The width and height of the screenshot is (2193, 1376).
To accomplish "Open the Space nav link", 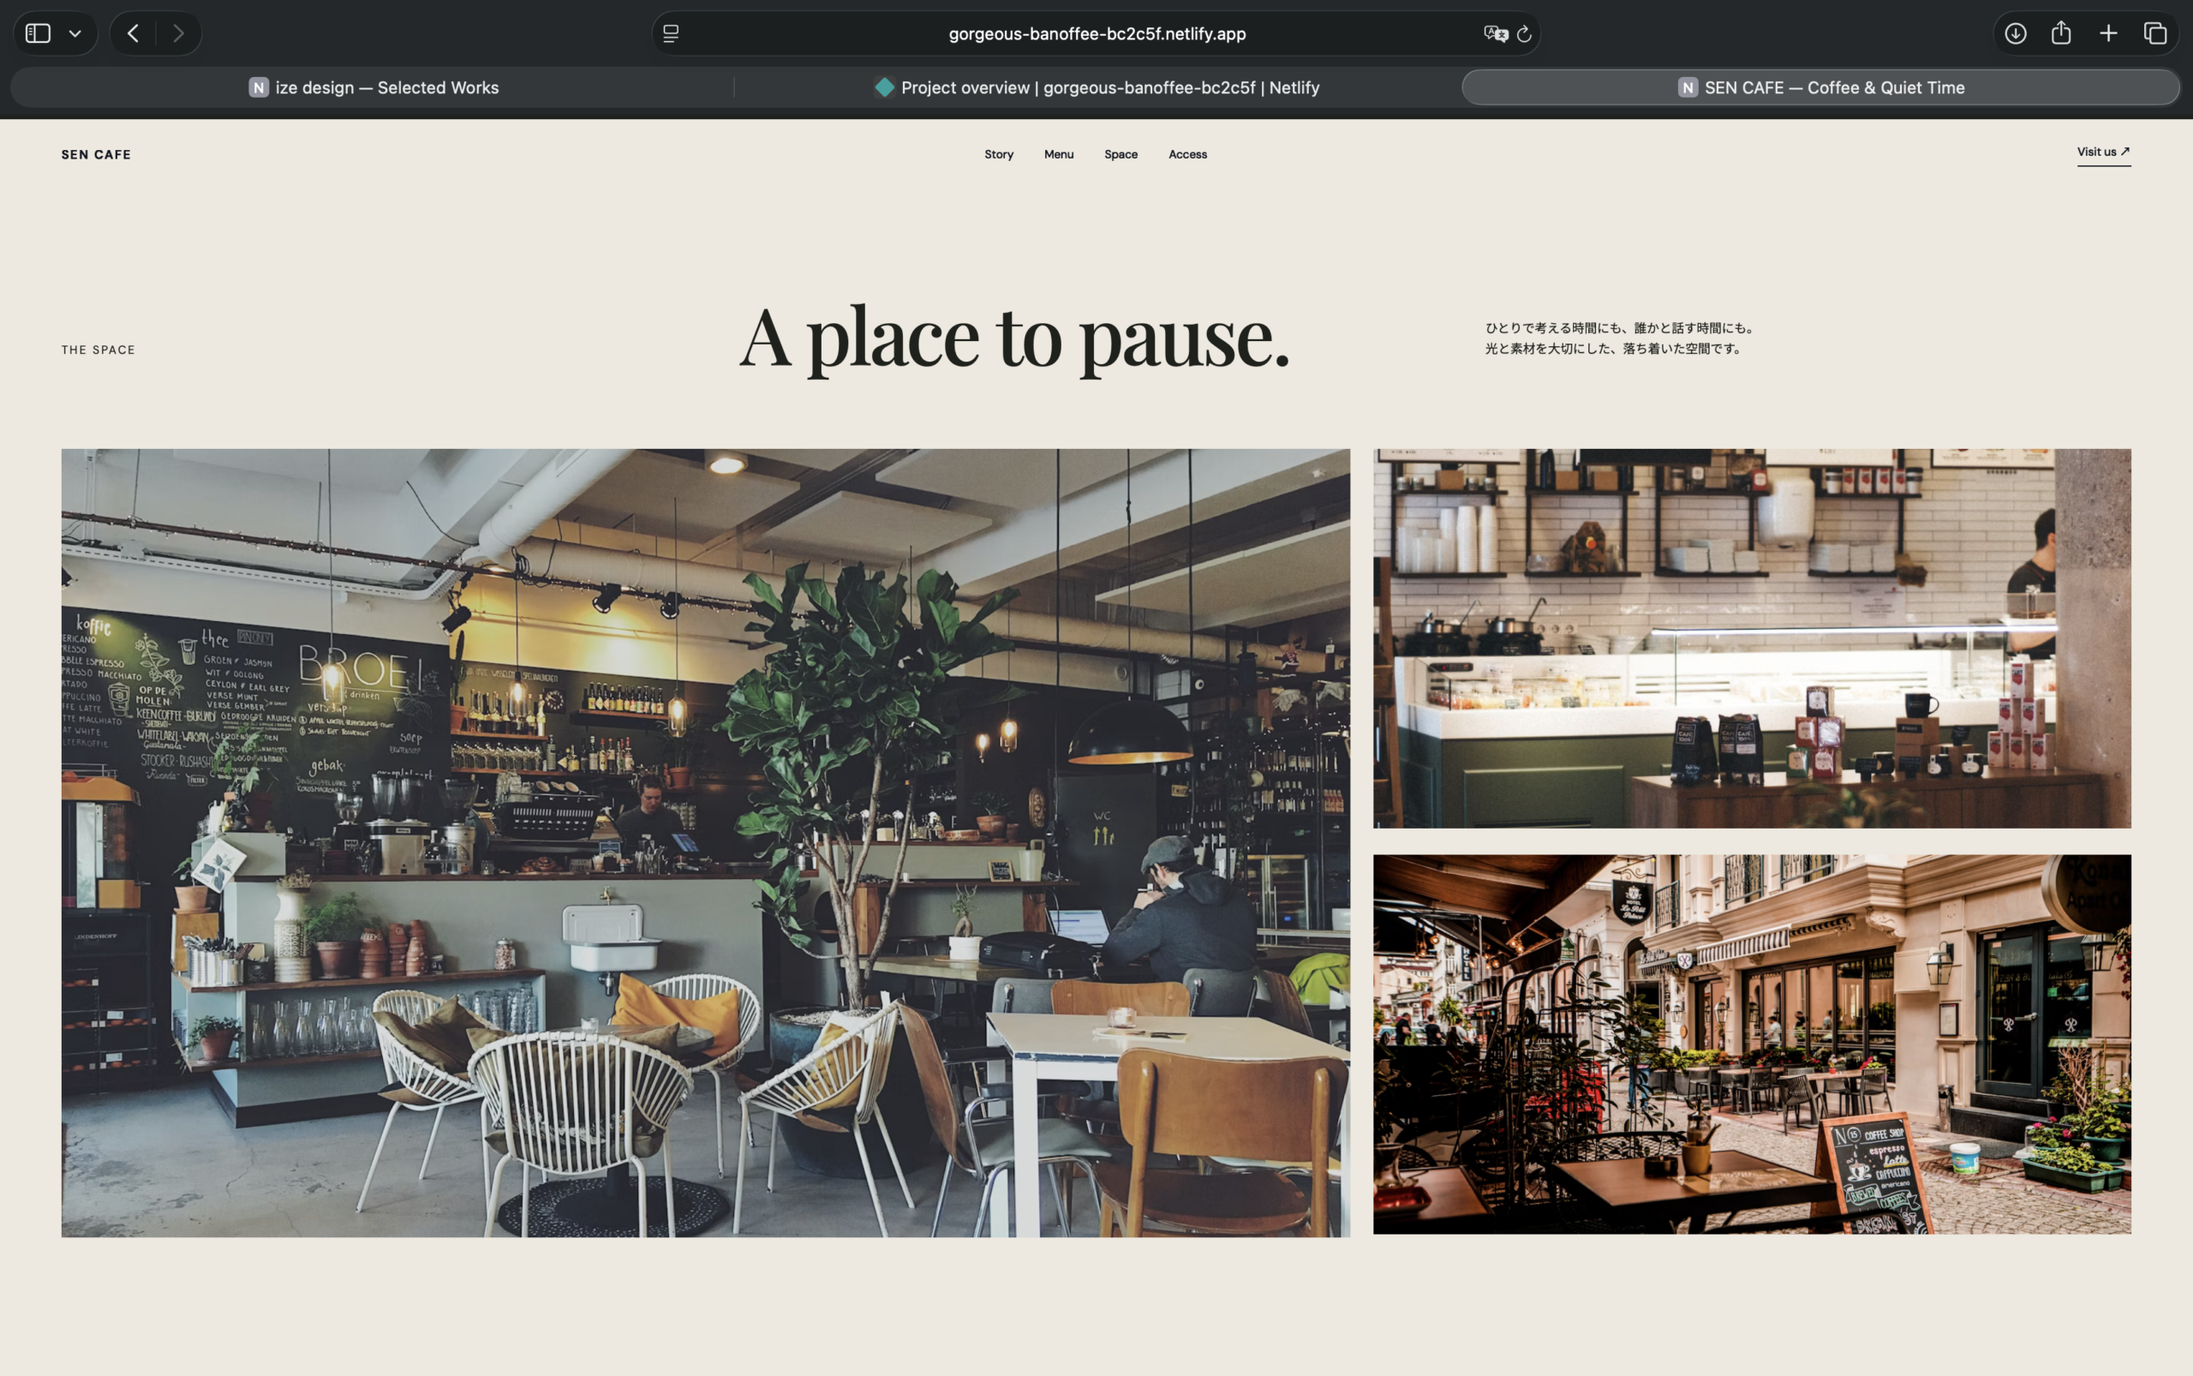I will pyautogui.click(x=1120, y=155).
